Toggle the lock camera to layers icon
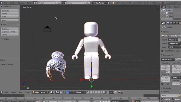The width and height of the screenshot is (181, 102). (104, 92)
